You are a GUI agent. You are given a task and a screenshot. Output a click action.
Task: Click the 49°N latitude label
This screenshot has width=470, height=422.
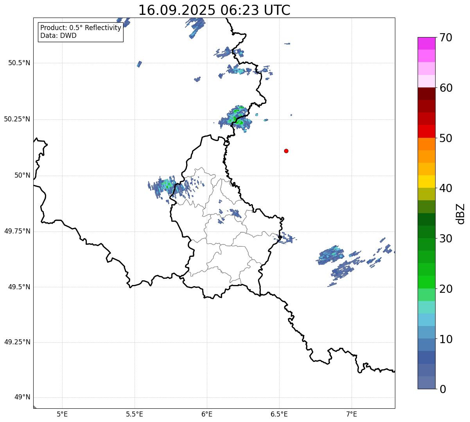[x=22, y=397]
